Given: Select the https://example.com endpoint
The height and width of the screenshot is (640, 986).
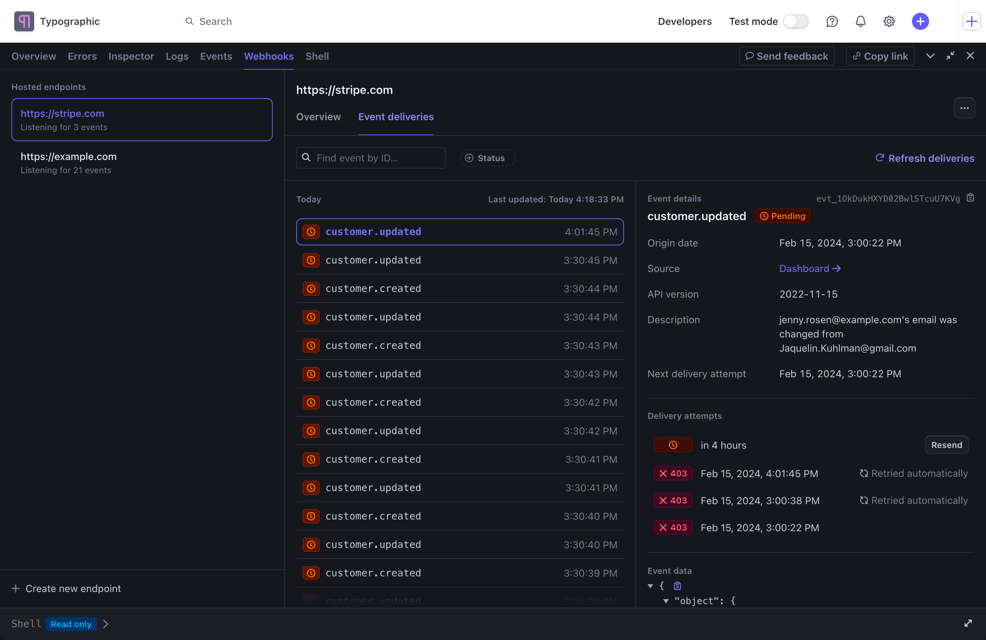Looking at the screenshot, I should click(141, 162).
